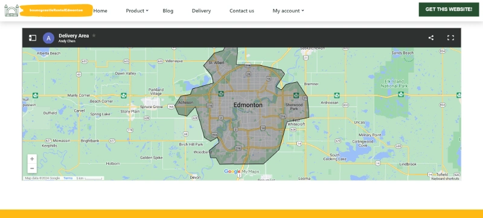Open Keyboard shortcuts on the map
The height and width of the screenshot is (218, 483).
tap(445, 179)
